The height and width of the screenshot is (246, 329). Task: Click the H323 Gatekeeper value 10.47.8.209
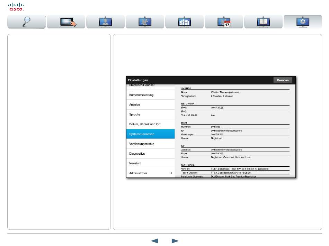tap(217, 134)
